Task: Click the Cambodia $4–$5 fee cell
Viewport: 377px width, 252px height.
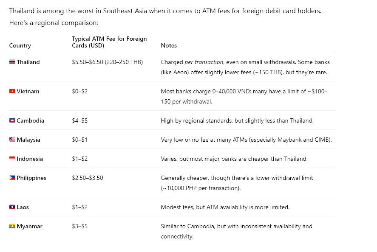Action: coord(80,120)
